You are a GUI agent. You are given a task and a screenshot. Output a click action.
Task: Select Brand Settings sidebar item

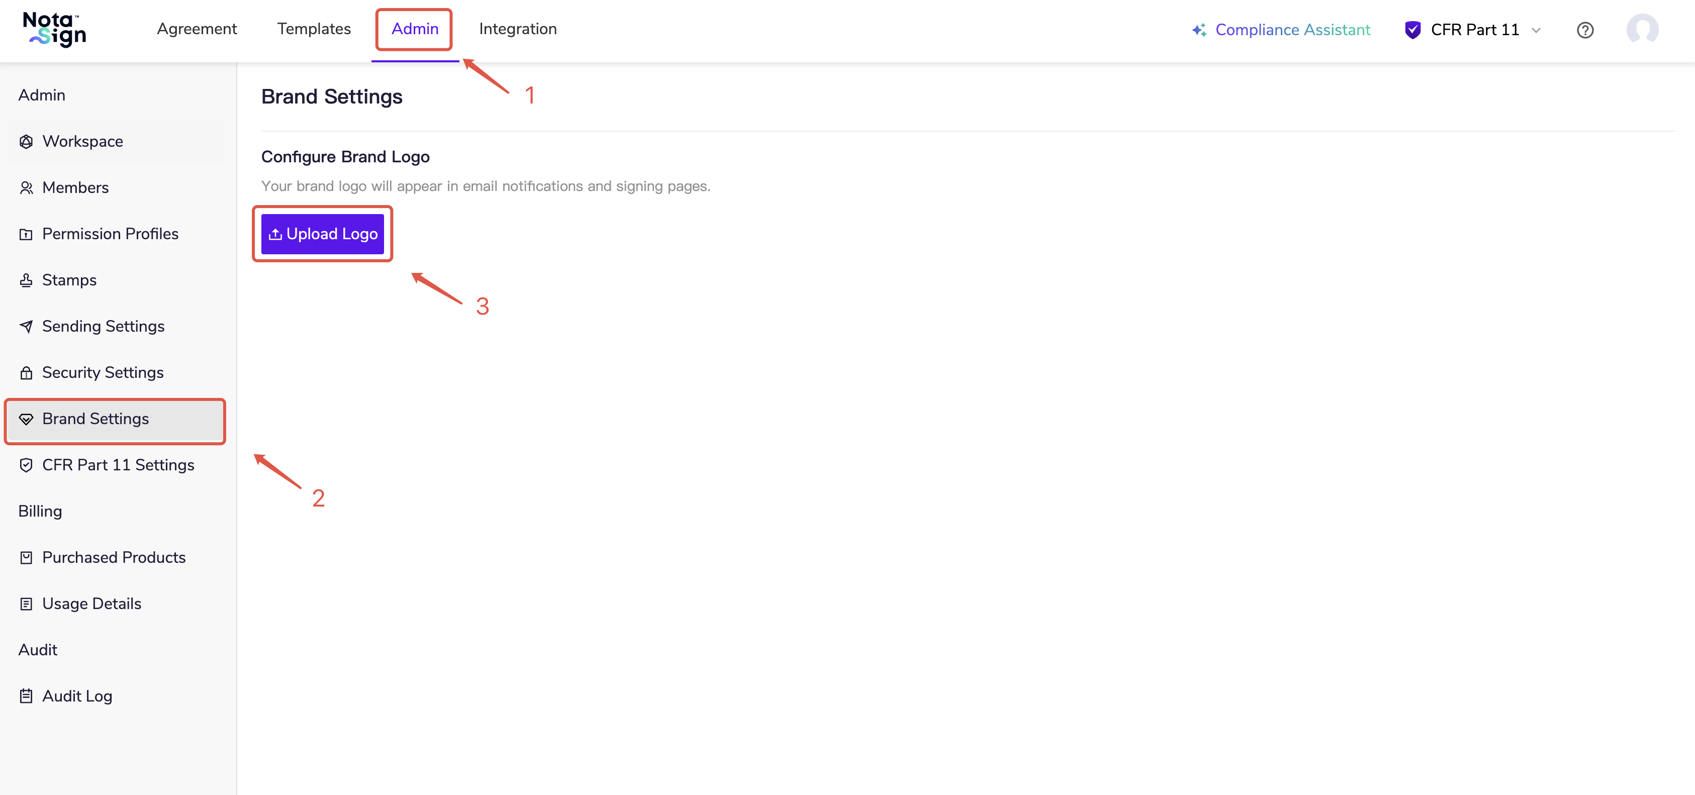point(96,419)
